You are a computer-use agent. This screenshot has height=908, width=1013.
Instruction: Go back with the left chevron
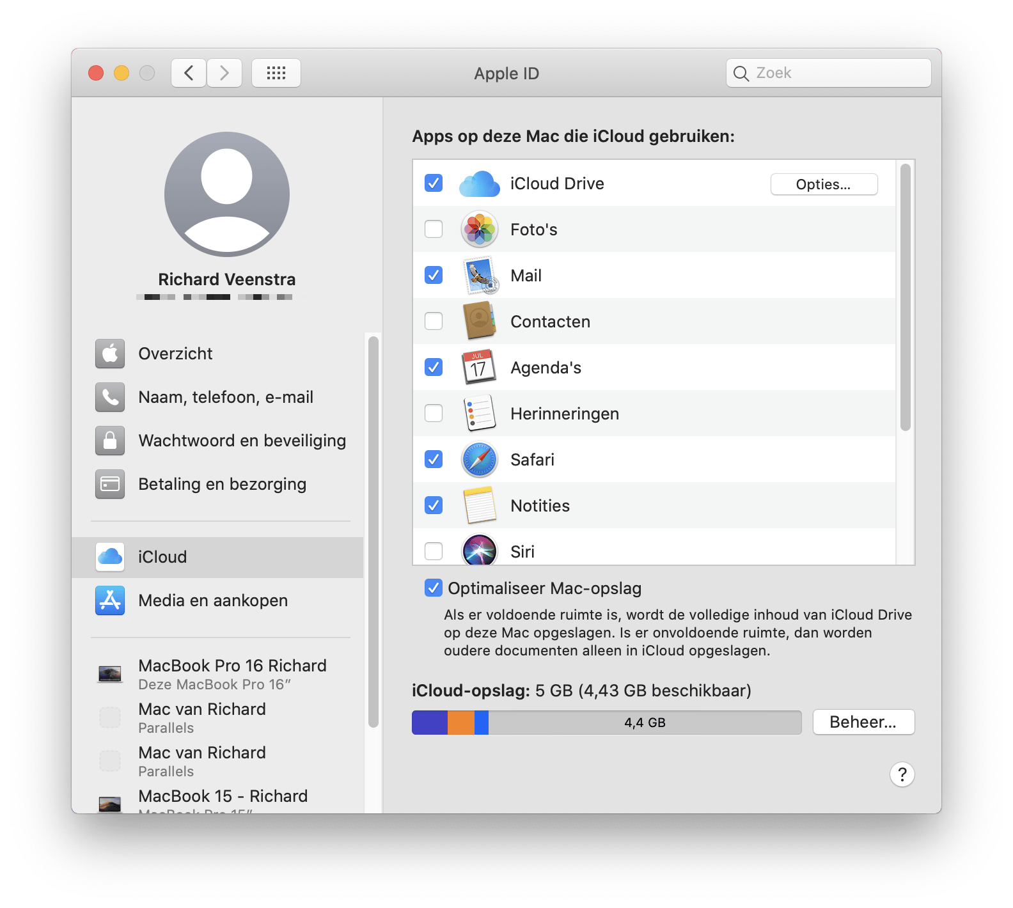pos(189,73)
